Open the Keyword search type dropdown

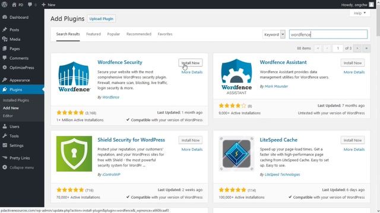[x=274, y=34]
